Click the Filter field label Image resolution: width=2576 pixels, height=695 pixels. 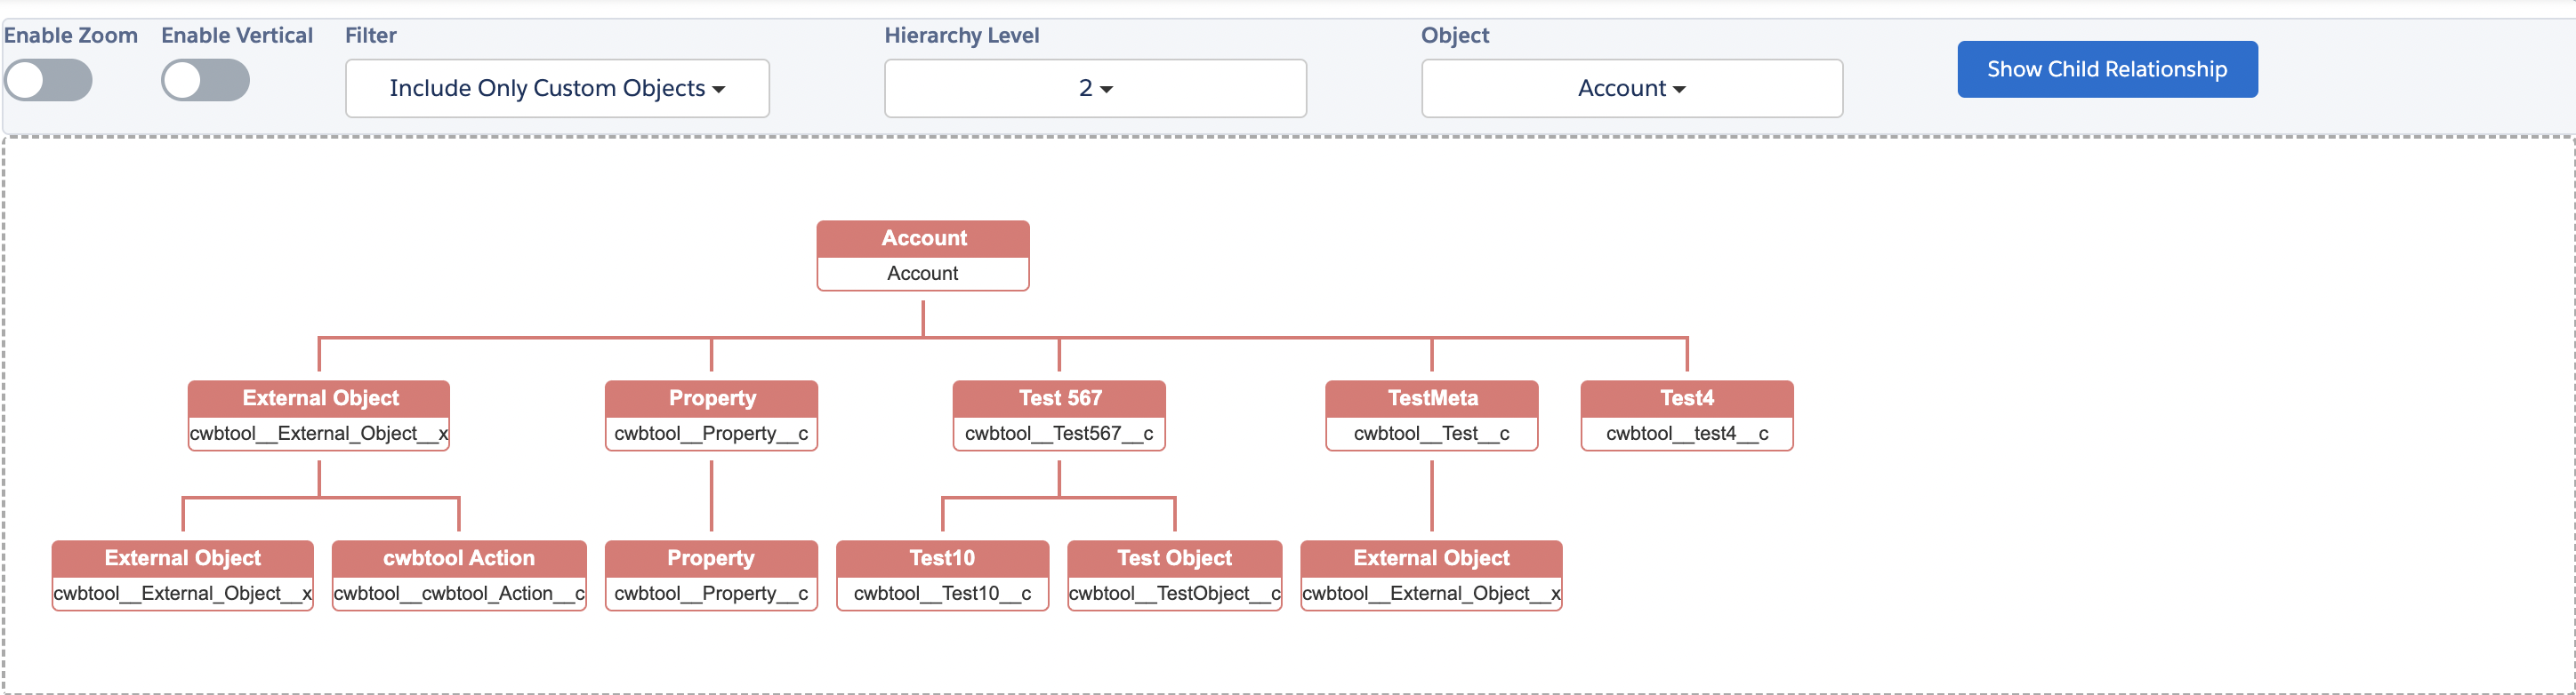coord(370,36)
